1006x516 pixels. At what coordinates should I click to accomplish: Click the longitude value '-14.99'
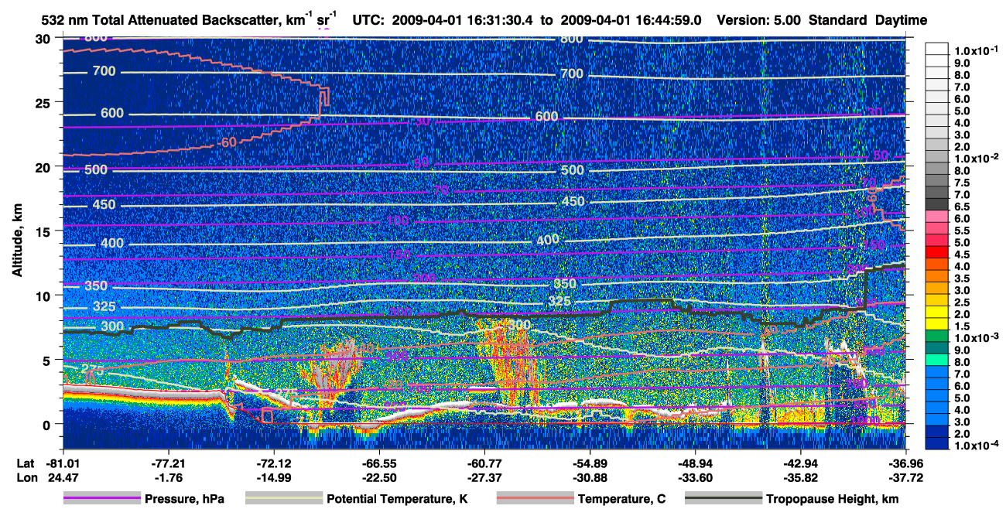click(x=274, y=477)
